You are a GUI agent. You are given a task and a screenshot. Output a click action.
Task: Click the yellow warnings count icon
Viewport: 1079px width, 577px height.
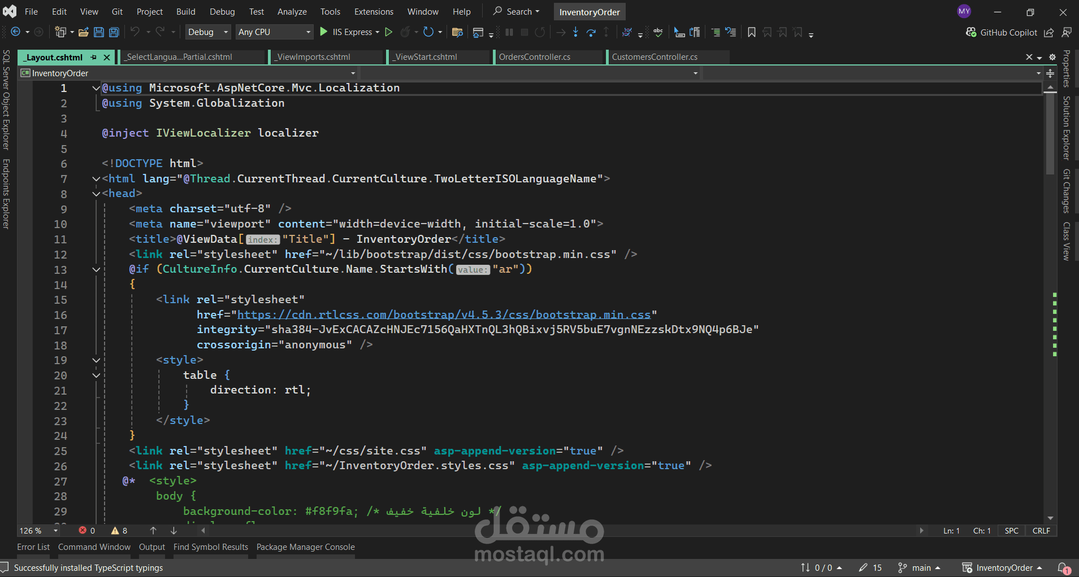pyautogui.click(x=115, y=531)
